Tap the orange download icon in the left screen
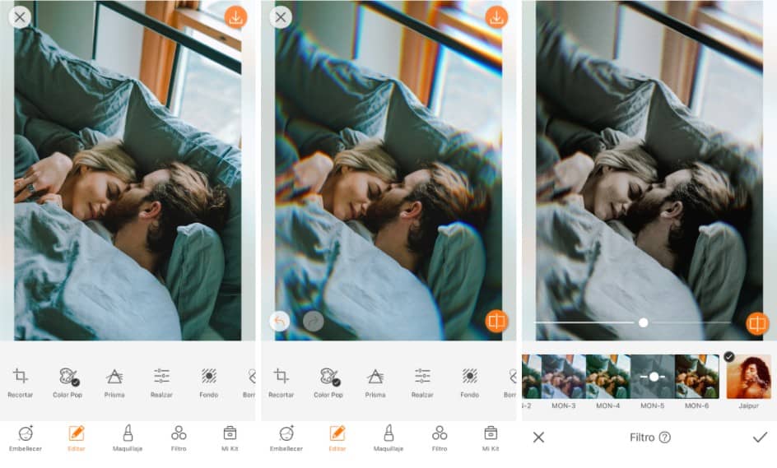The width and height of the screenshot is (777, 468). tap(235, 17)
